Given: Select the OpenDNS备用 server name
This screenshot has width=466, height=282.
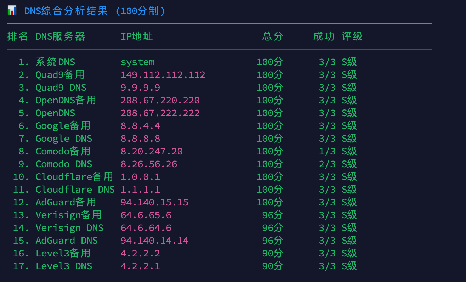Looking at the screenshot, I should 66,100.
